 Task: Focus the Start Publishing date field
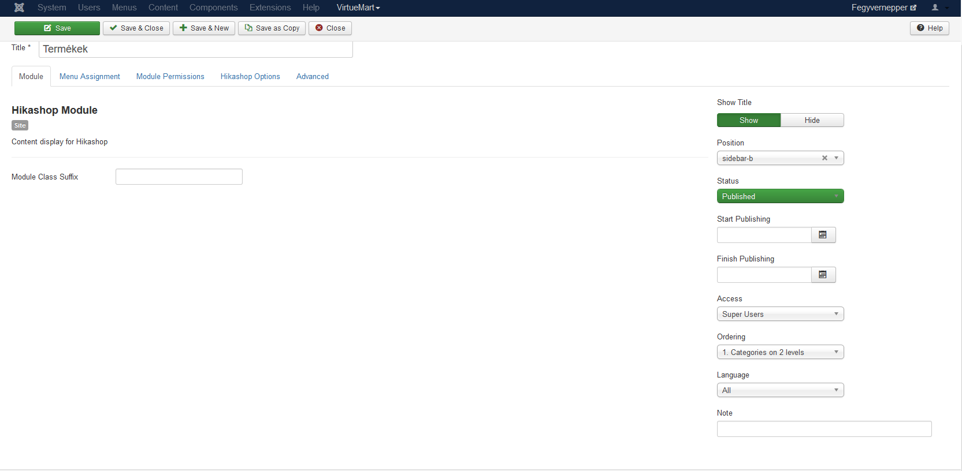pyautogui.click(x=764, y=235)
